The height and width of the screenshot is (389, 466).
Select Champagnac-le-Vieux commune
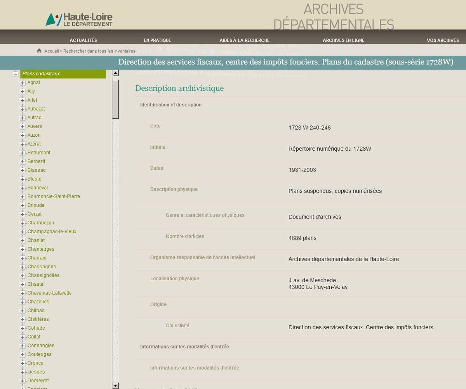52,232
